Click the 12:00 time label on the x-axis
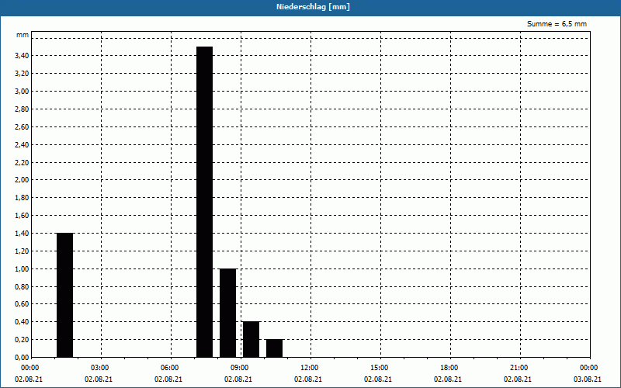This screenshot has height=388, width=621. [309, 368]
